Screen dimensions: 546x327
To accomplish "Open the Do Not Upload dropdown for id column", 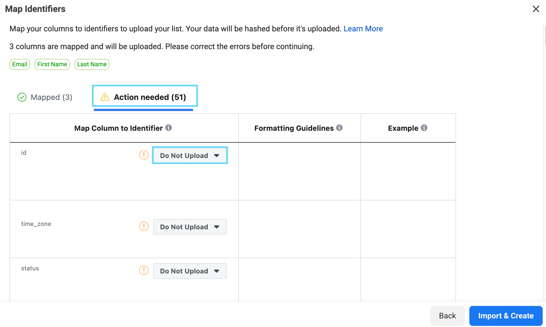I will point(190,155).
